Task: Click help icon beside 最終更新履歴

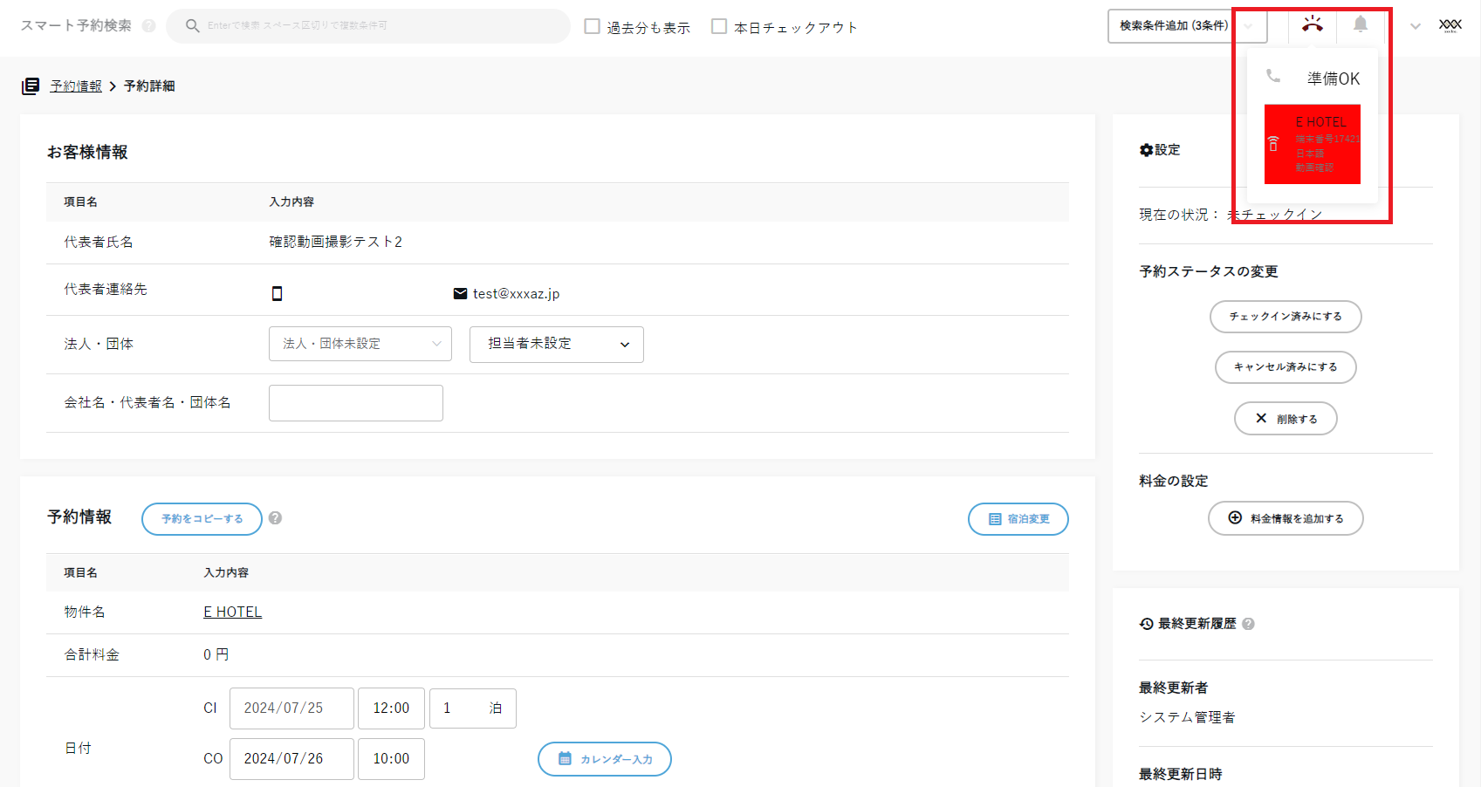Action: pos(1248,624)
